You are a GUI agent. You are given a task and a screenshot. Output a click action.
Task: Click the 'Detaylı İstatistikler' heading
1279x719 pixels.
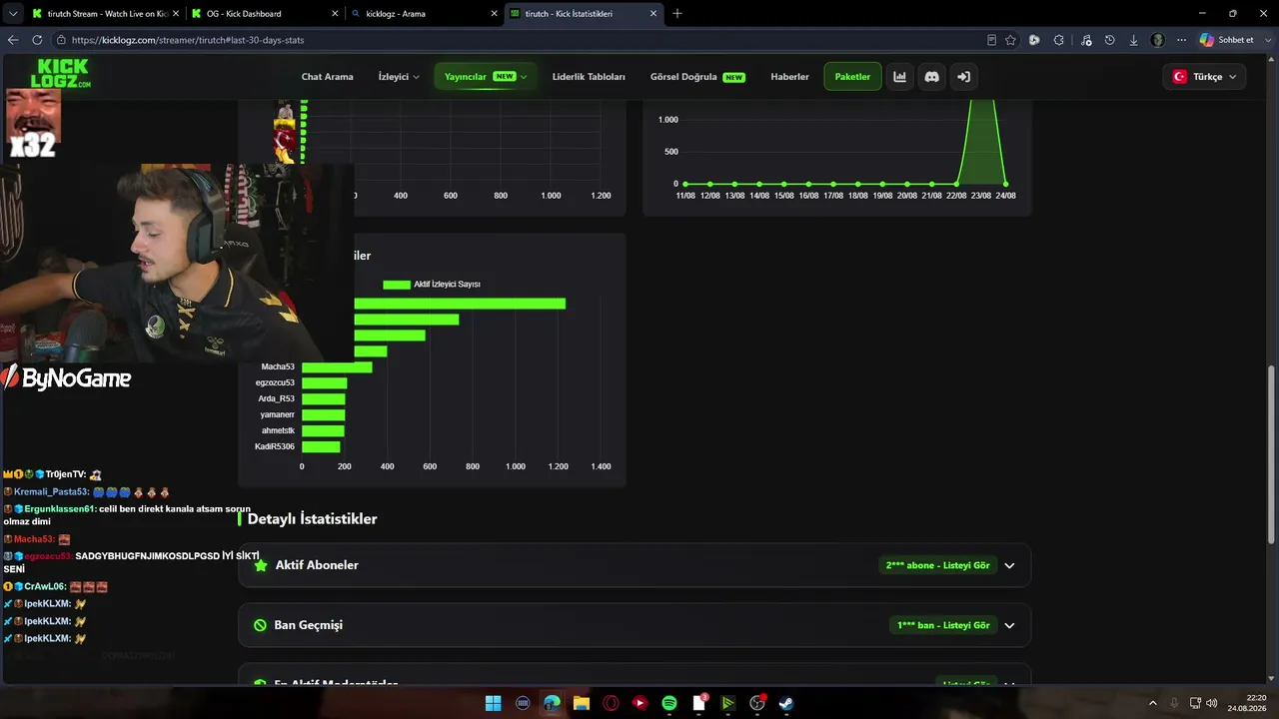click(313, 519)
